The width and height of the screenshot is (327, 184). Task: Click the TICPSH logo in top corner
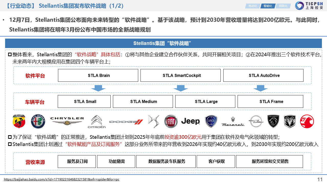coord(309,5)
